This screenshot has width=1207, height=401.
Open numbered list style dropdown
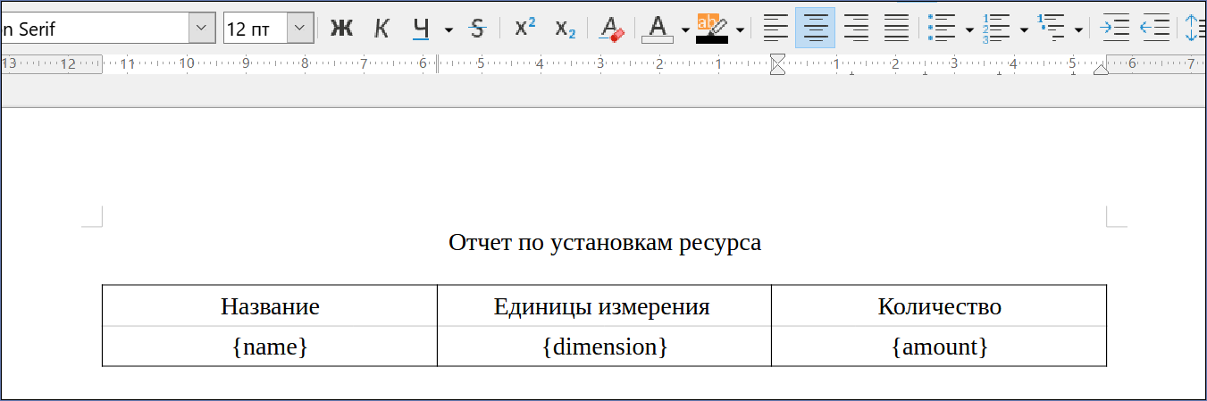[x=1025, y=29]
